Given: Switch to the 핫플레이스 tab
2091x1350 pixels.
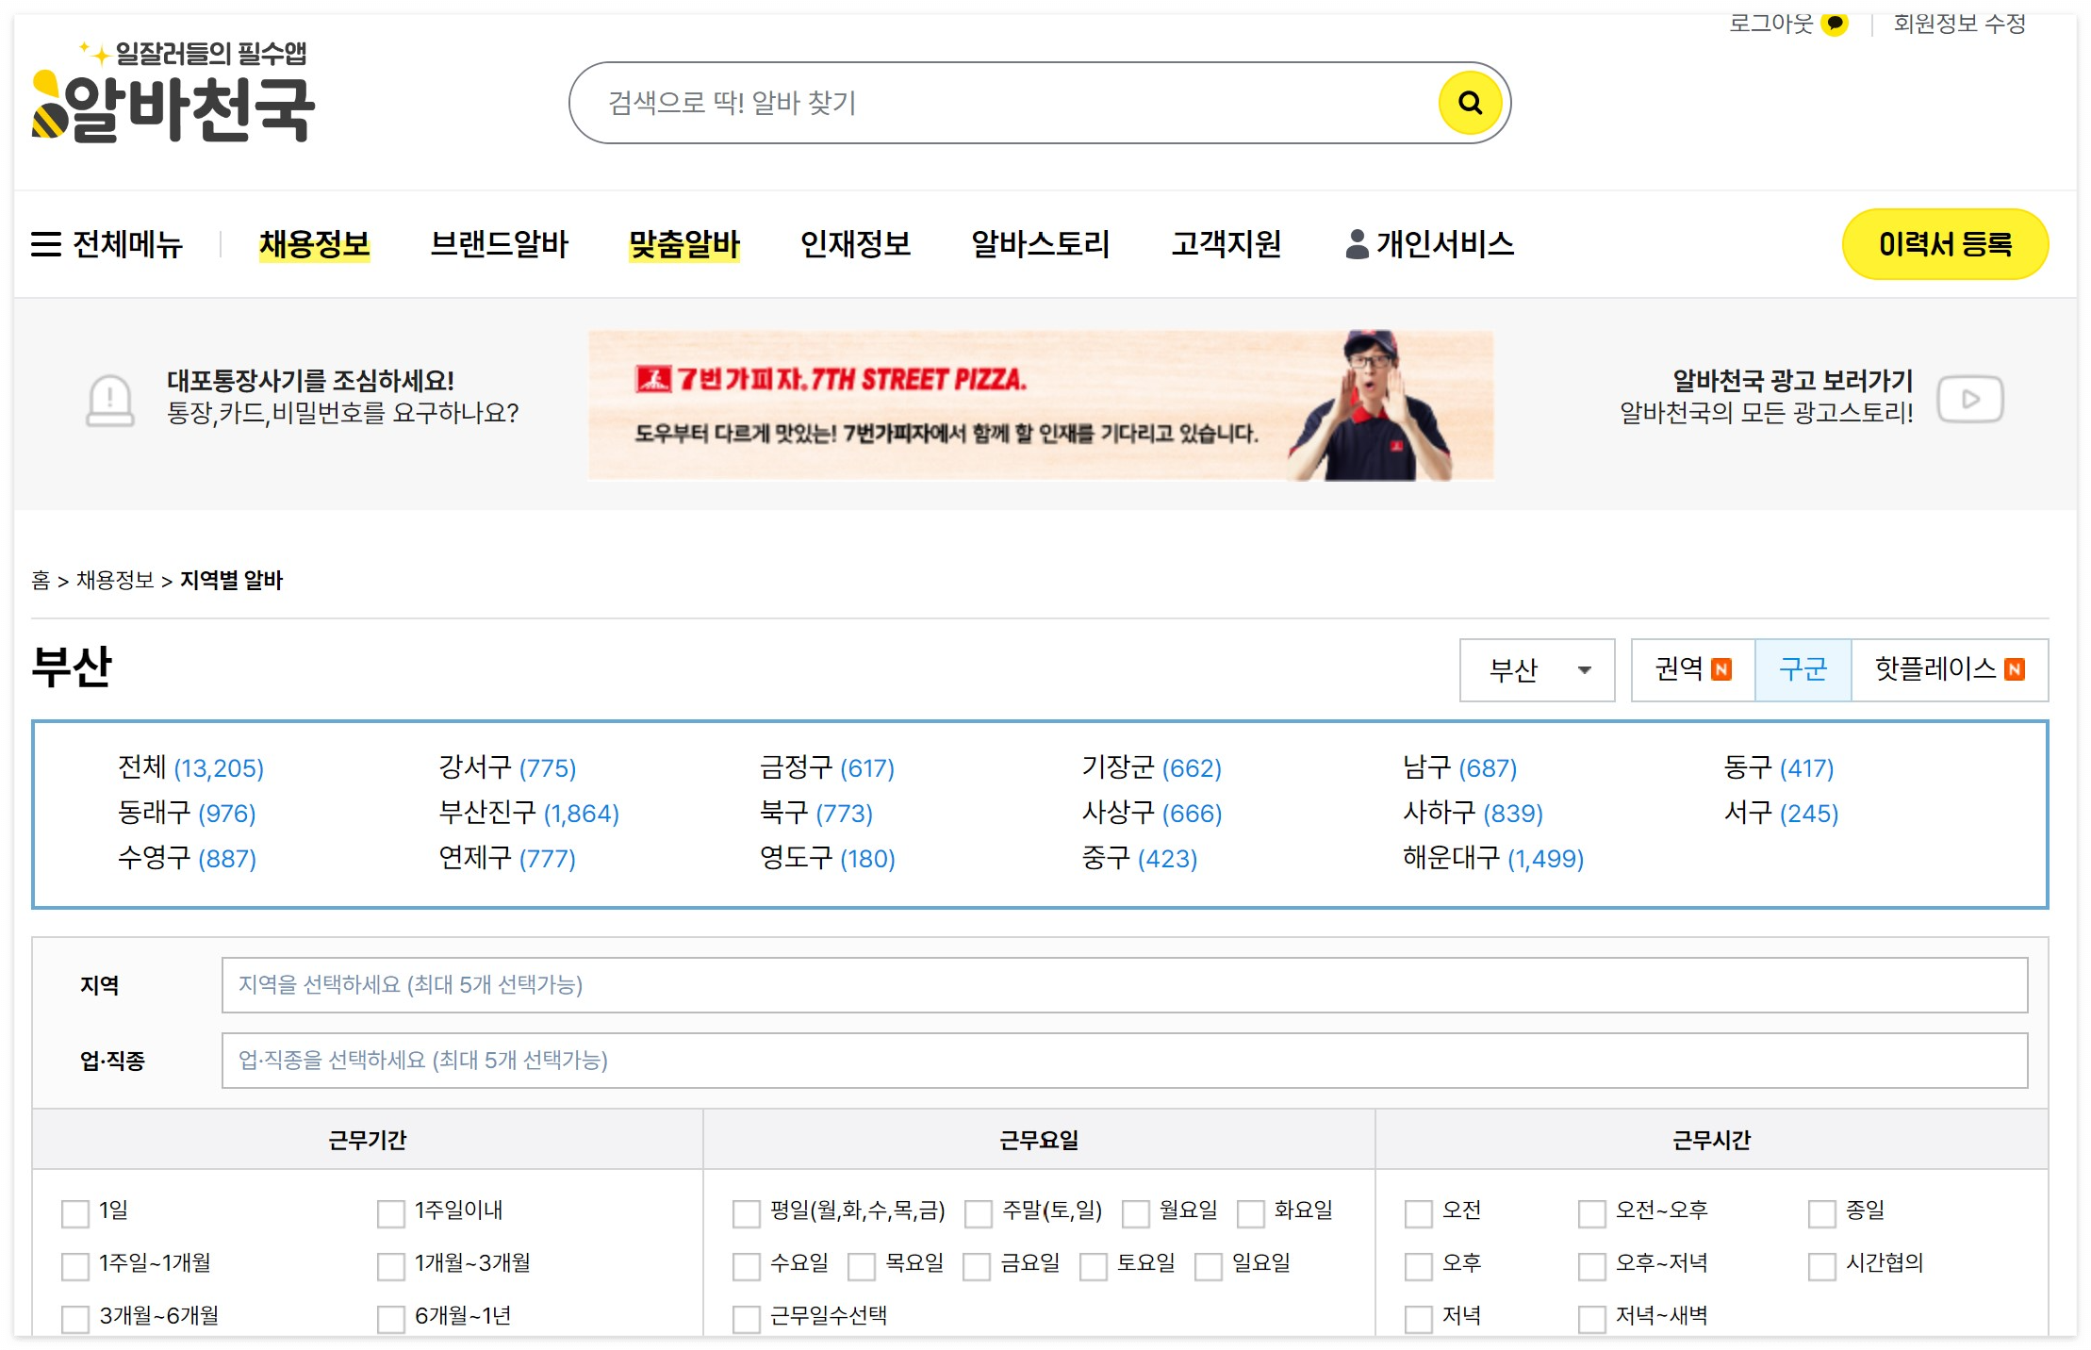Looking at the screenshot, I should pos(1949,670).
